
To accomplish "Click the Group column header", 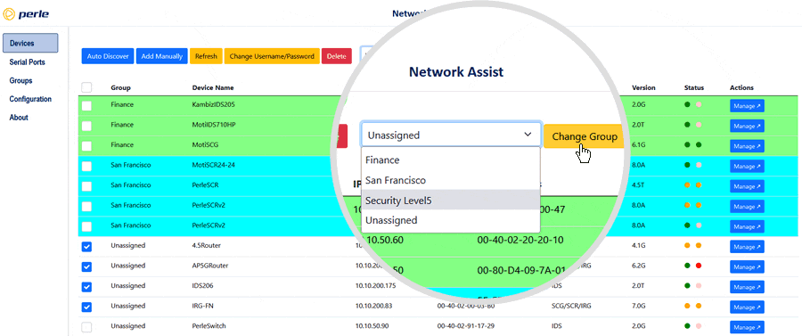I will pos(120,87).
